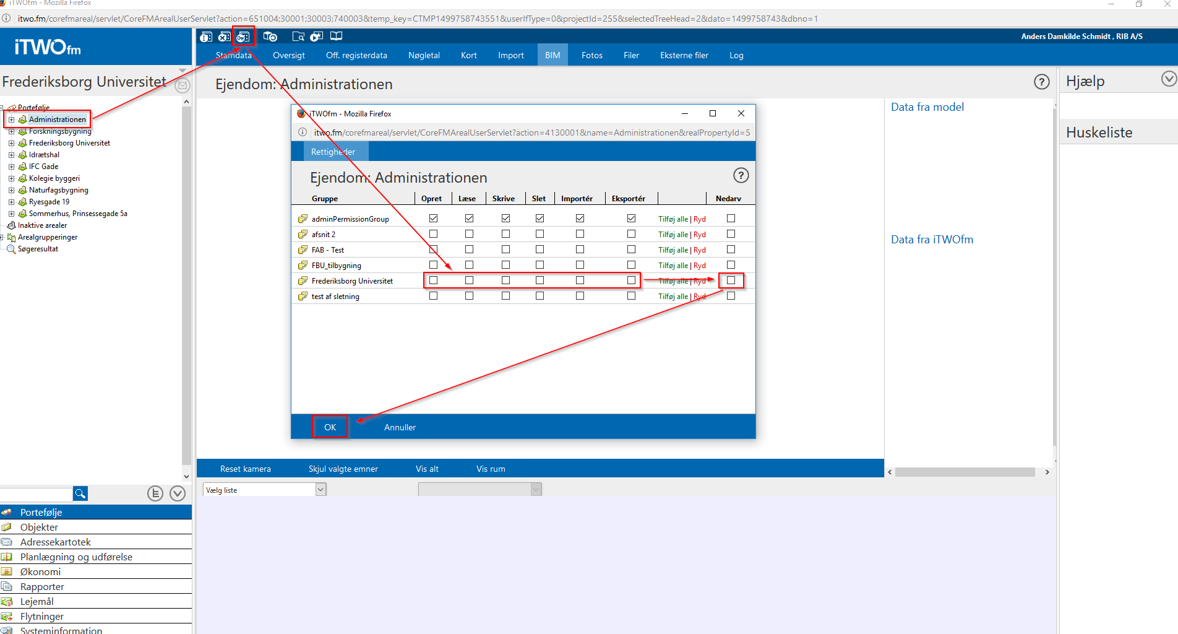
Task: Click the cube with refresh arrow icon
Action: [x=270, y=37]
